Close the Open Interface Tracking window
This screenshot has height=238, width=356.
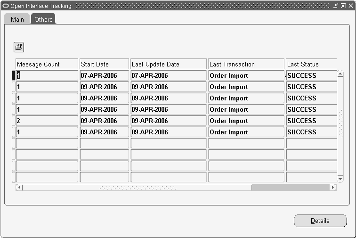pyautogui.click(x=351, y=6)
